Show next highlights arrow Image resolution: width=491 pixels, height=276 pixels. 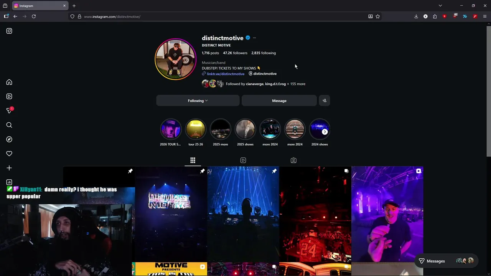pos(325,132)
